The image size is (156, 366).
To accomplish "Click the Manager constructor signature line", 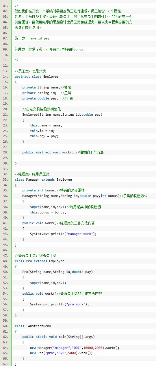I will tap(85, 196).
